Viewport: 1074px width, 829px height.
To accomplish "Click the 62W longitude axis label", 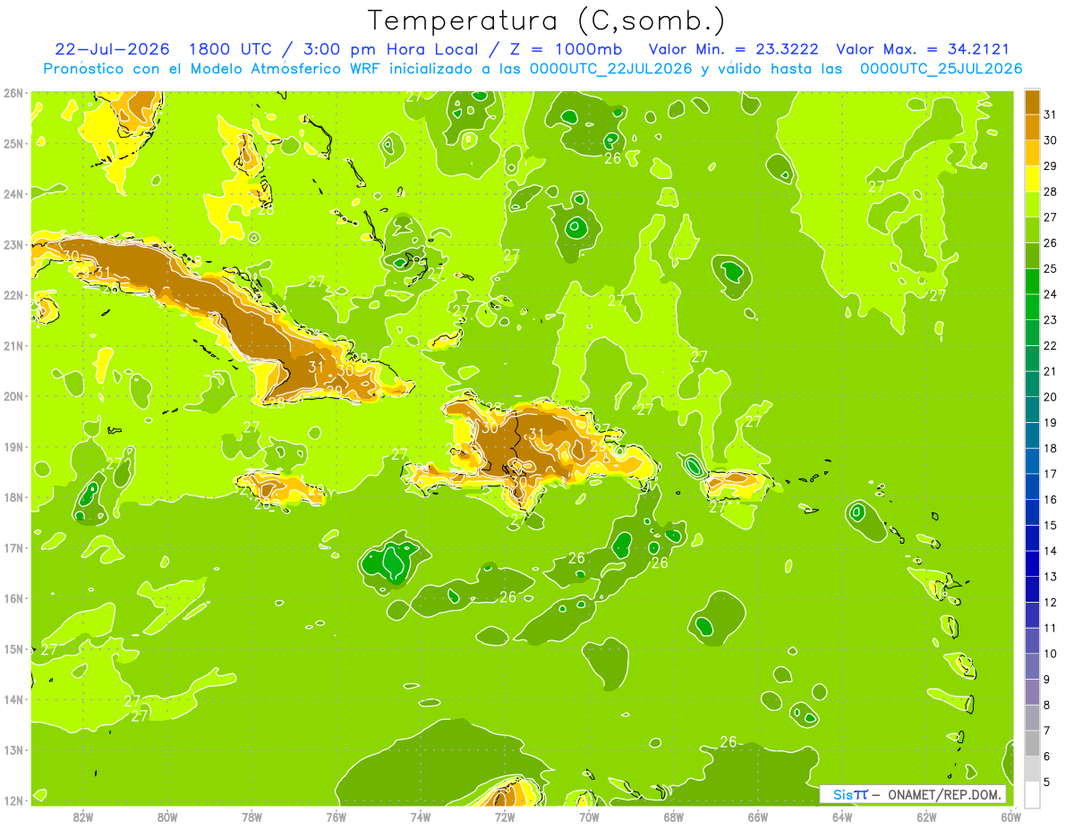I will [926, 817].
